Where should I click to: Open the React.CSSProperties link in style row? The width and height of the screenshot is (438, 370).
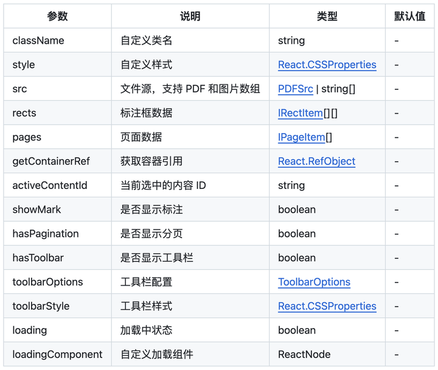point(327,65)
